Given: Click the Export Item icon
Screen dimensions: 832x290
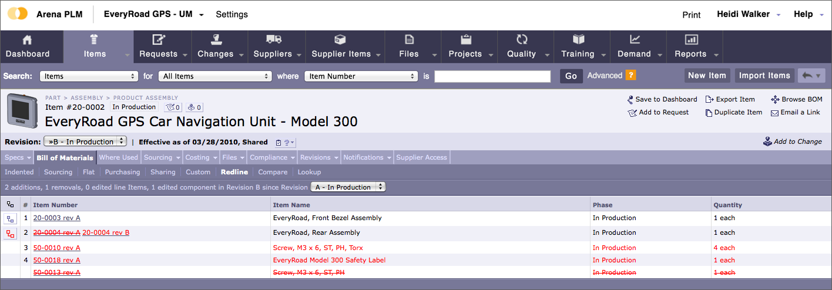Looking at the screenshot, I should click(x=709, y=100).
